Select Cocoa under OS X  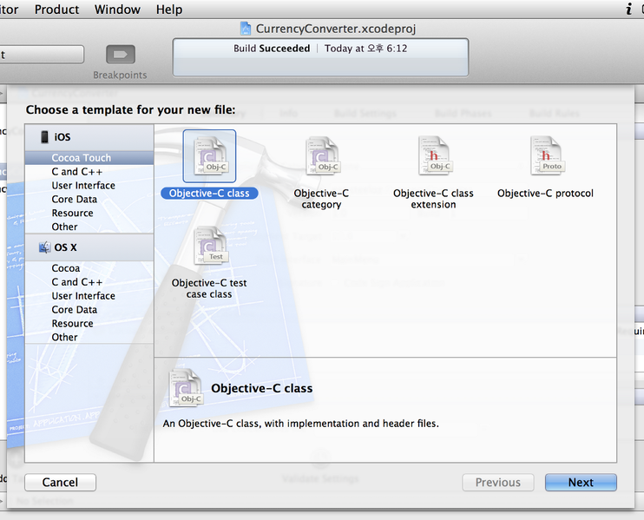tap(65, 268)
